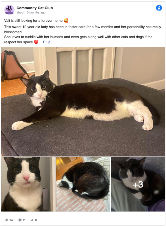Click the like count number 14
The image size is (166, 227).
[x=11, y=220]
